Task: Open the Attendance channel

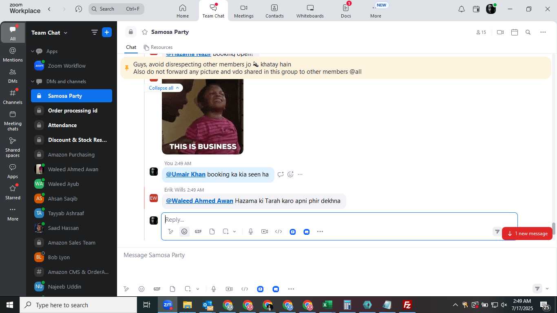Action: tap(71, 125)
